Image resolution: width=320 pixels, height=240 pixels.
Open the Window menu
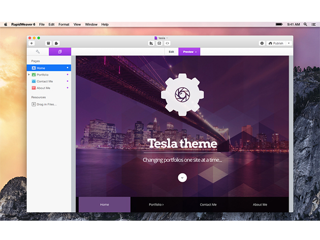coord(91,24)
